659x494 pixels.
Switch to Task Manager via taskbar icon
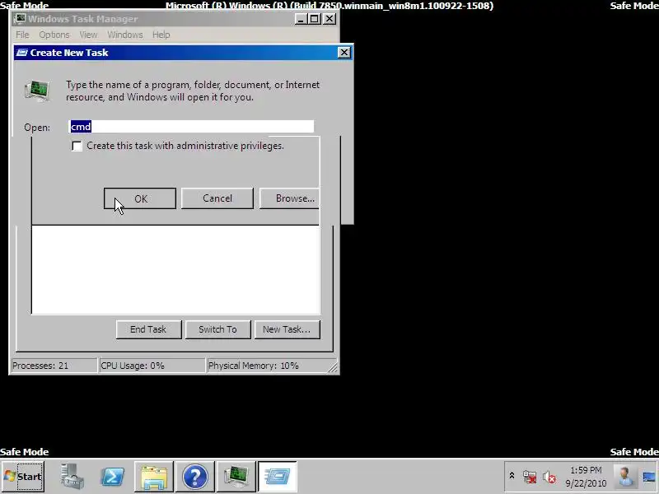[236, 477]
